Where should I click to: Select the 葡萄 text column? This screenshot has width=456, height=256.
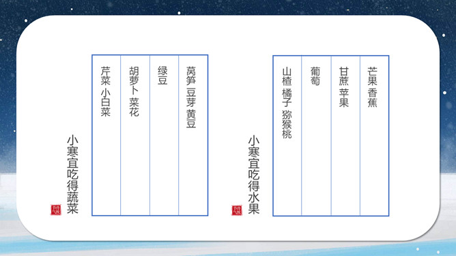[315, 76]
